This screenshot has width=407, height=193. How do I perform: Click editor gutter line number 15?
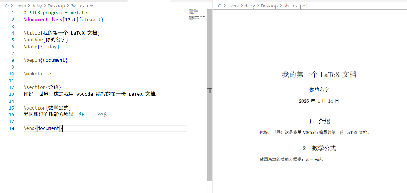(x=11, y=108)
